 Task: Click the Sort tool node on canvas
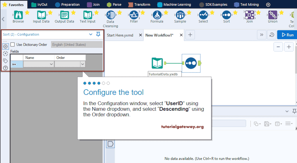point(191,63)
